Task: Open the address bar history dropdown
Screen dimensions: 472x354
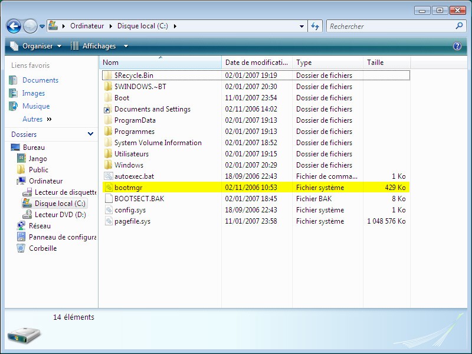Action: (301, 26)
